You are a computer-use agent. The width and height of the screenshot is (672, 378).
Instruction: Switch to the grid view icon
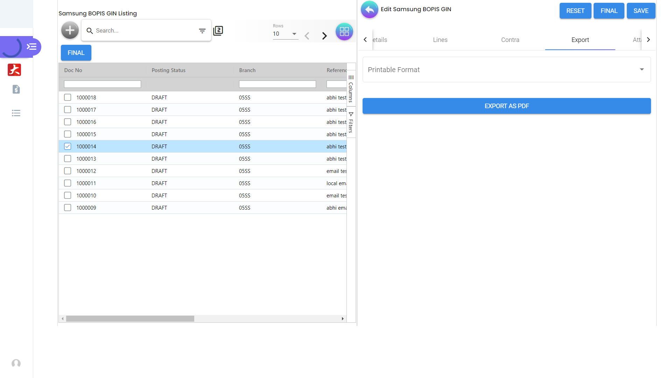[x=344, y=32]
